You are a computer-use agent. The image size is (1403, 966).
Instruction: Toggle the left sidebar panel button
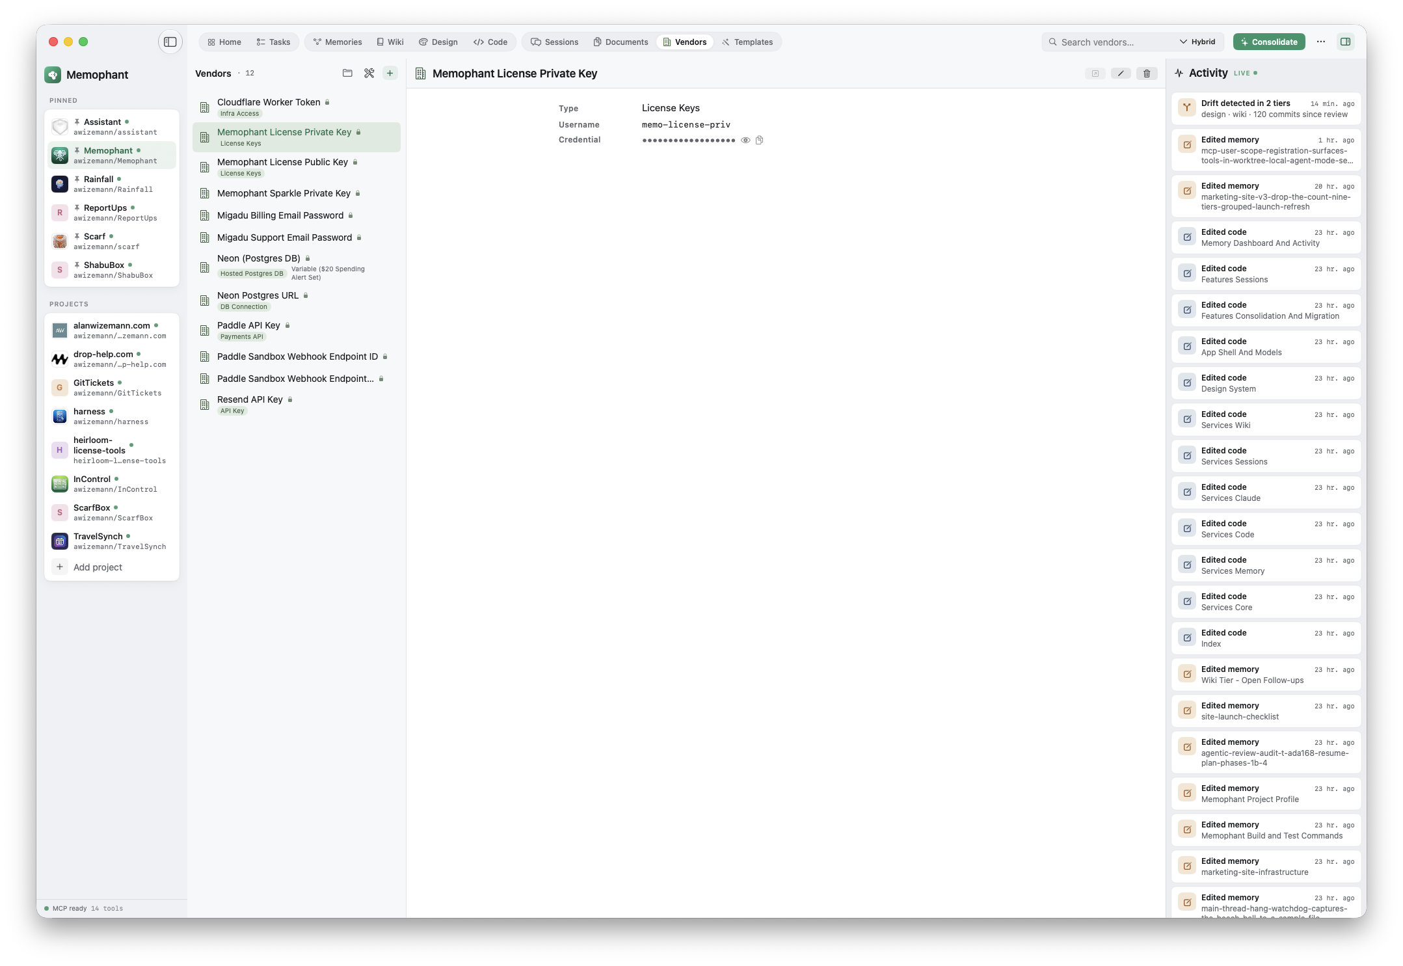(x=170, y=42)
